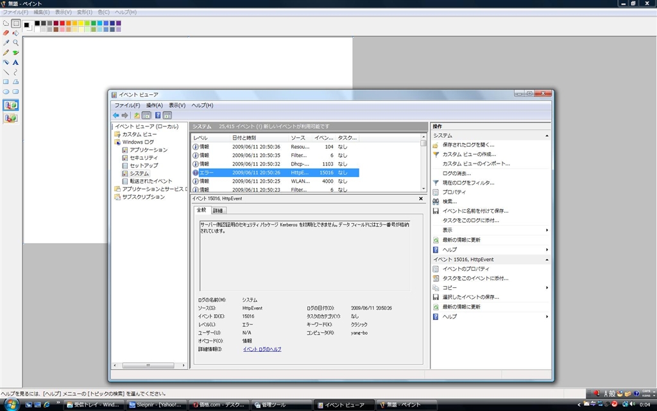Pick the red color swatch in Paint palette
The height and width of the screenshot is (411, 657).
pyautogui.click(x=63, y=23)
